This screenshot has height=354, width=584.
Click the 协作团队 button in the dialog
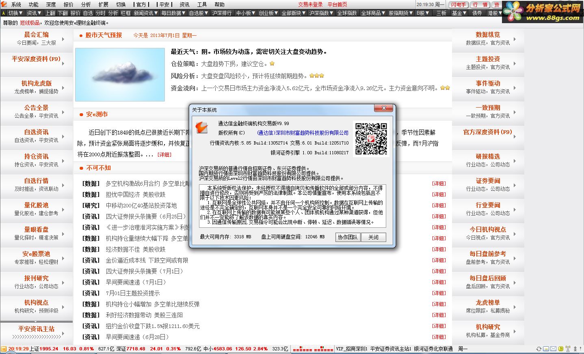pyautogui.click(x=348, y=237)
